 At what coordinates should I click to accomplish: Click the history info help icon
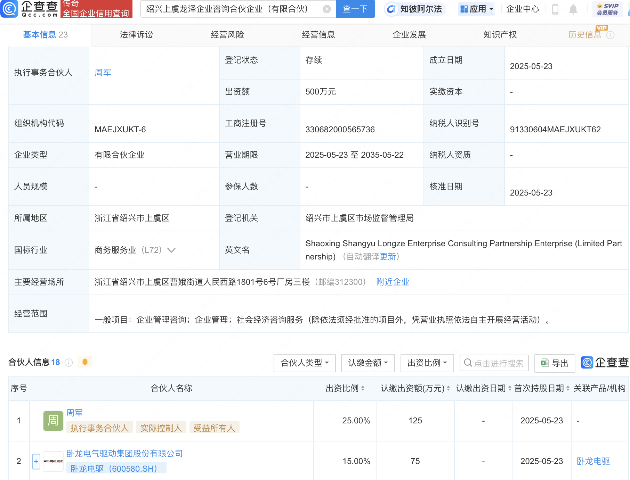point(611,35)
